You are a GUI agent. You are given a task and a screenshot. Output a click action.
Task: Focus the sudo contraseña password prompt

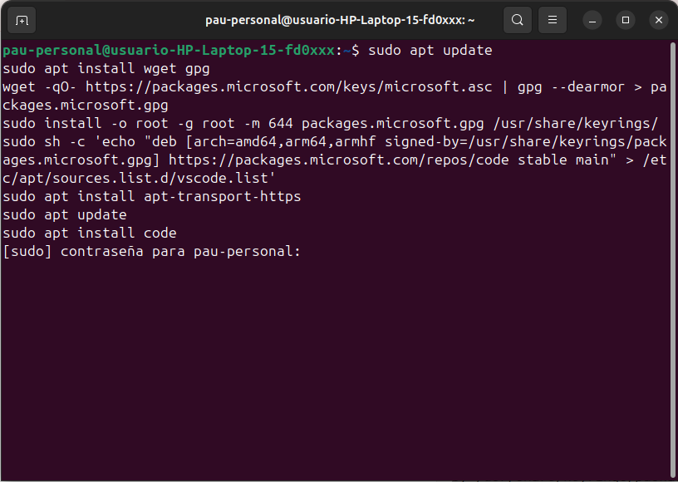(x=152, y=251)
